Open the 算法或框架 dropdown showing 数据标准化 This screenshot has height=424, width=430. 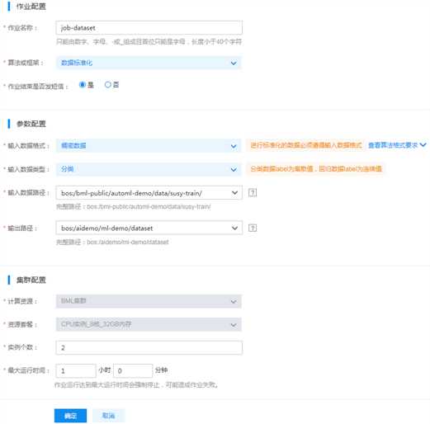coord(149,63)
